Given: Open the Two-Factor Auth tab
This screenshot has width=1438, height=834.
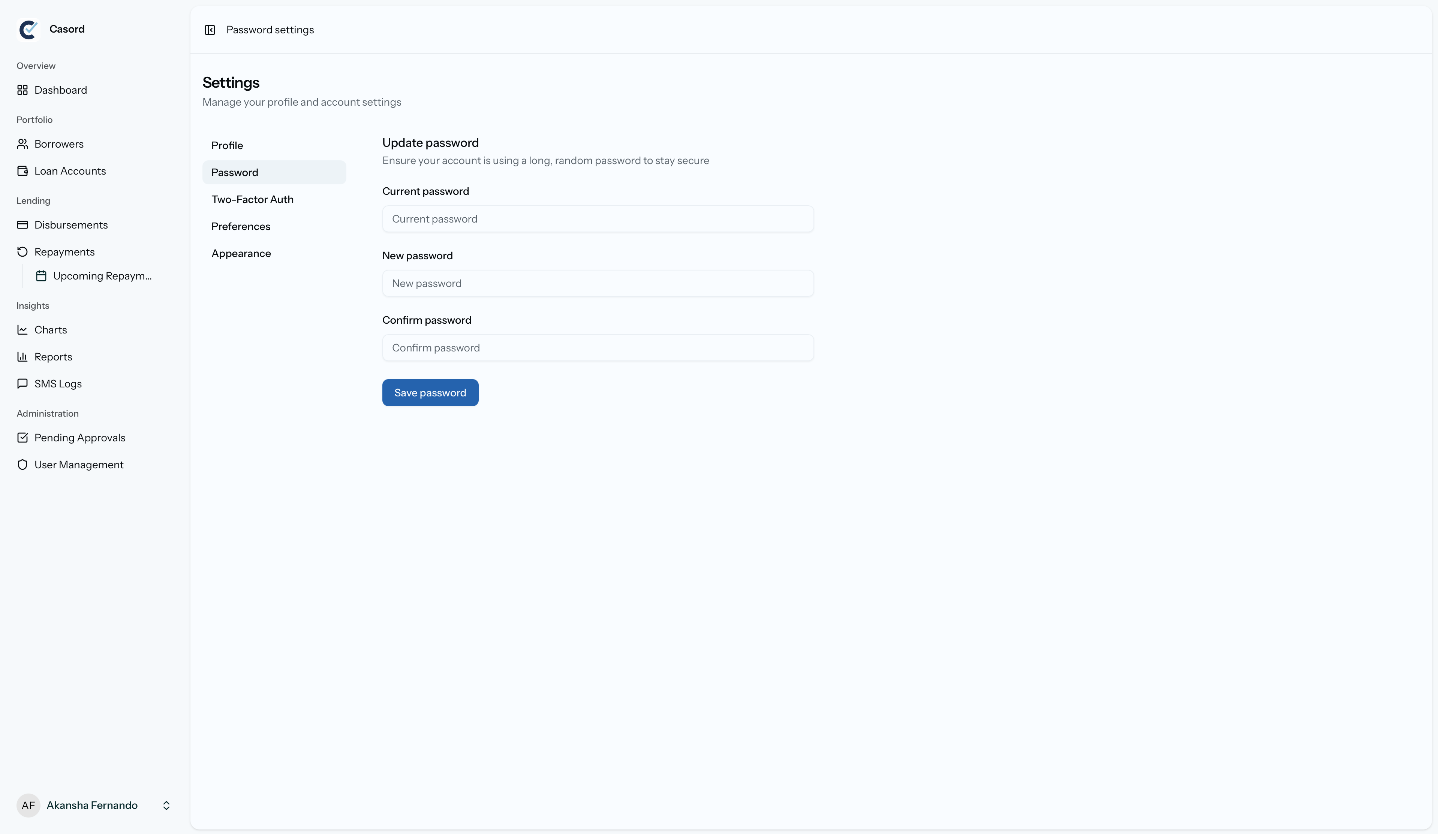Looking at the screenshot, I should click(x=252, y=199).
